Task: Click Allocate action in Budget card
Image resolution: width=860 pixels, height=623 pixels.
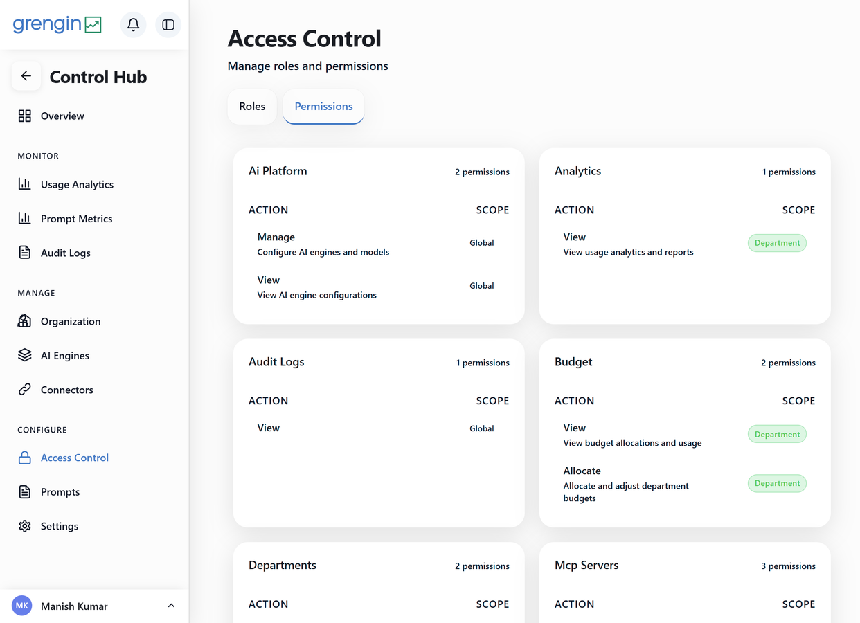Action: click(582, 471)
